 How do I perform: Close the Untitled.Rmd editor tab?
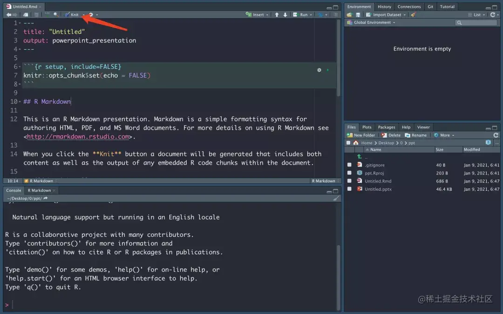click(40, 7)
